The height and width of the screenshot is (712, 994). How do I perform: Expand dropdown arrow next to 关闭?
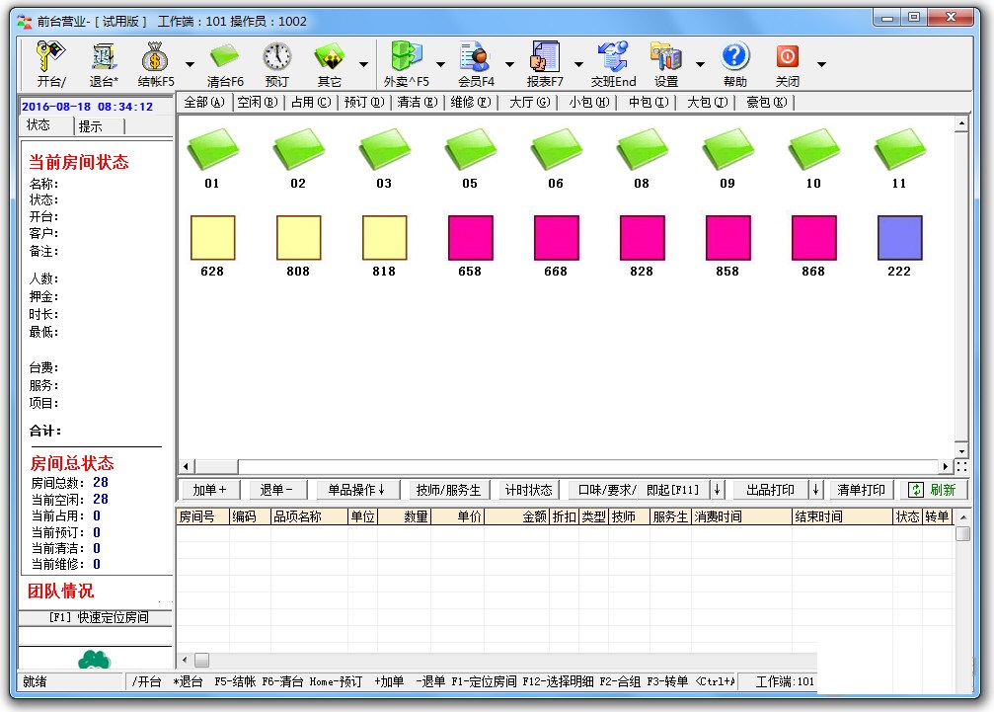821,64
